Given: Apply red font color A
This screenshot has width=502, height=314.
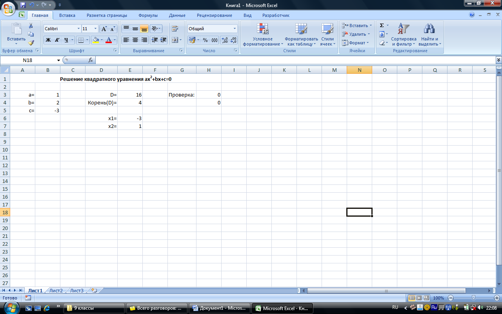Looking at the screenshot, I should point(109,40).
